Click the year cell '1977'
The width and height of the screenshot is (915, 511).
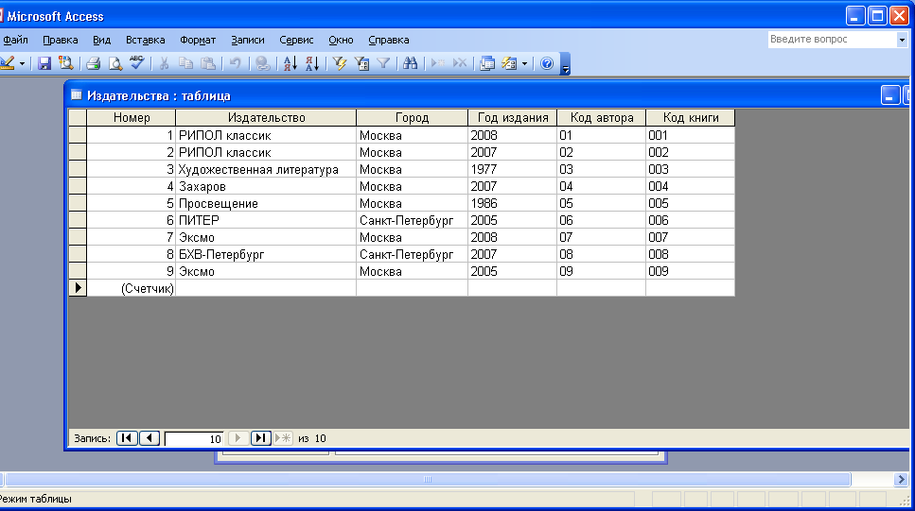(x=512, y=170)
